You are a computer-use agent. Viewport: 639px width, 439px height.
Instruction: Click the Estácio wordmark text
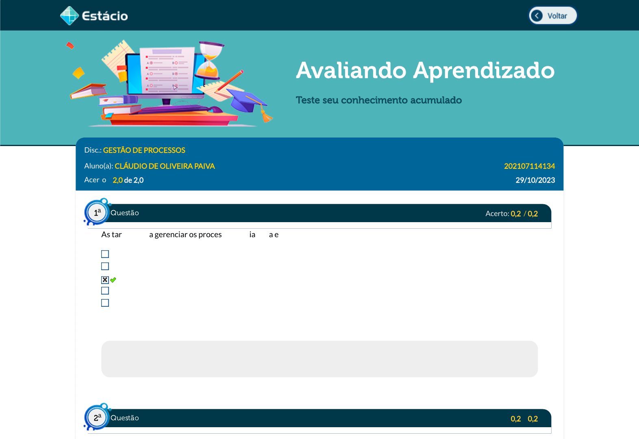105,16
